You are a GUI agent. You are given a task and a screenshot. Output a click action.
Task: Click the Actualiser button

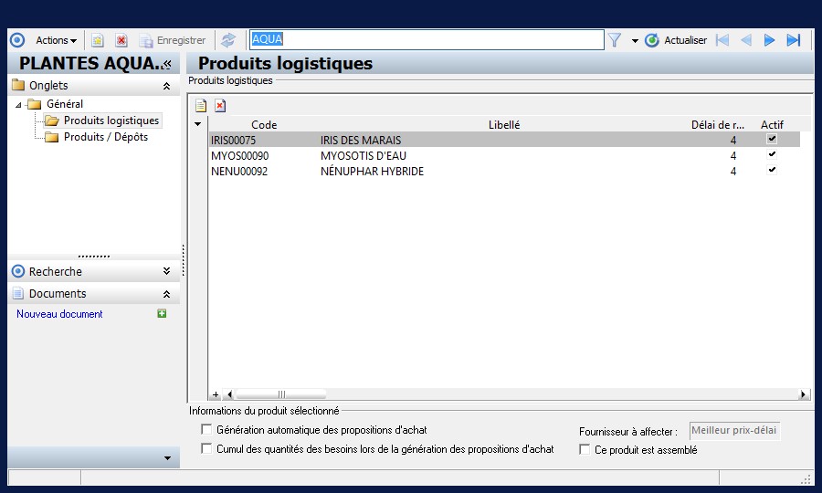(x=676, y=40)
